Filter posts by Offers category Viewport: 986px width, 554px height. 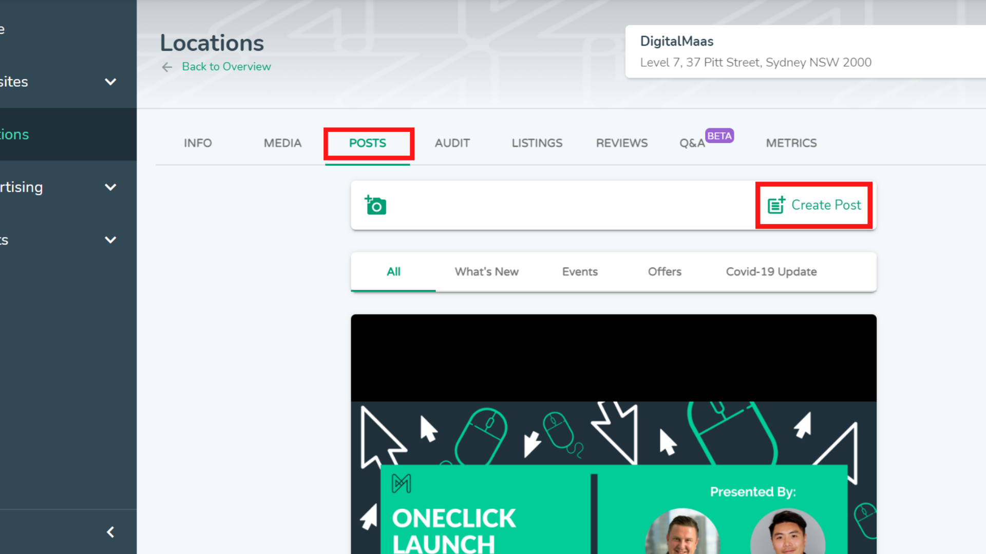665,271
